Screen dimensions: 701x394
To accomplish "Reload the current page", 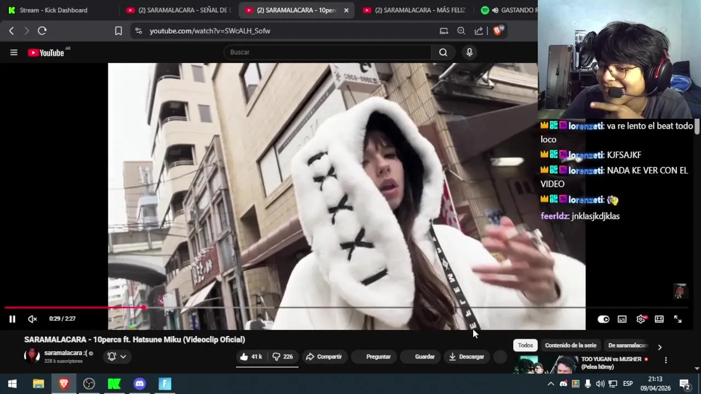I will 42,31.
